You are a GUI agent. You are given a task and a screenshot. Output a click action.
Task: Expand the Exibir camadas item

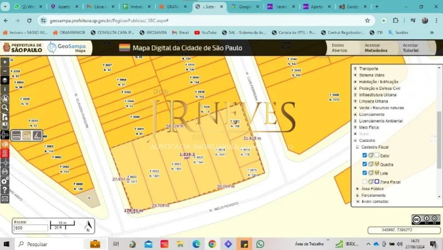pos(358,201)
